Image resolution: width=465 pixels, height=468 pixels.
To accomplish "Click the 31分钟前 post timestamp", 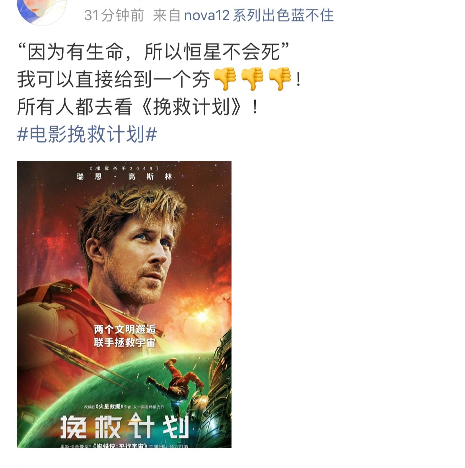I will pos(114,15).
